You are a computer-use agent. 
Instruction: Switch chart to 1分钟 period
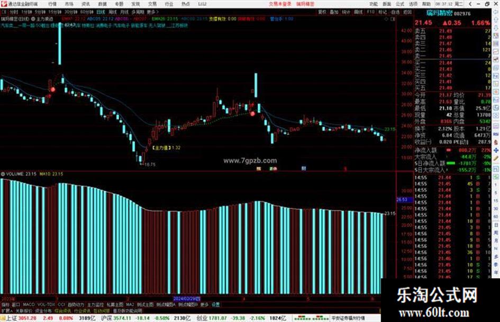(26, 12)
